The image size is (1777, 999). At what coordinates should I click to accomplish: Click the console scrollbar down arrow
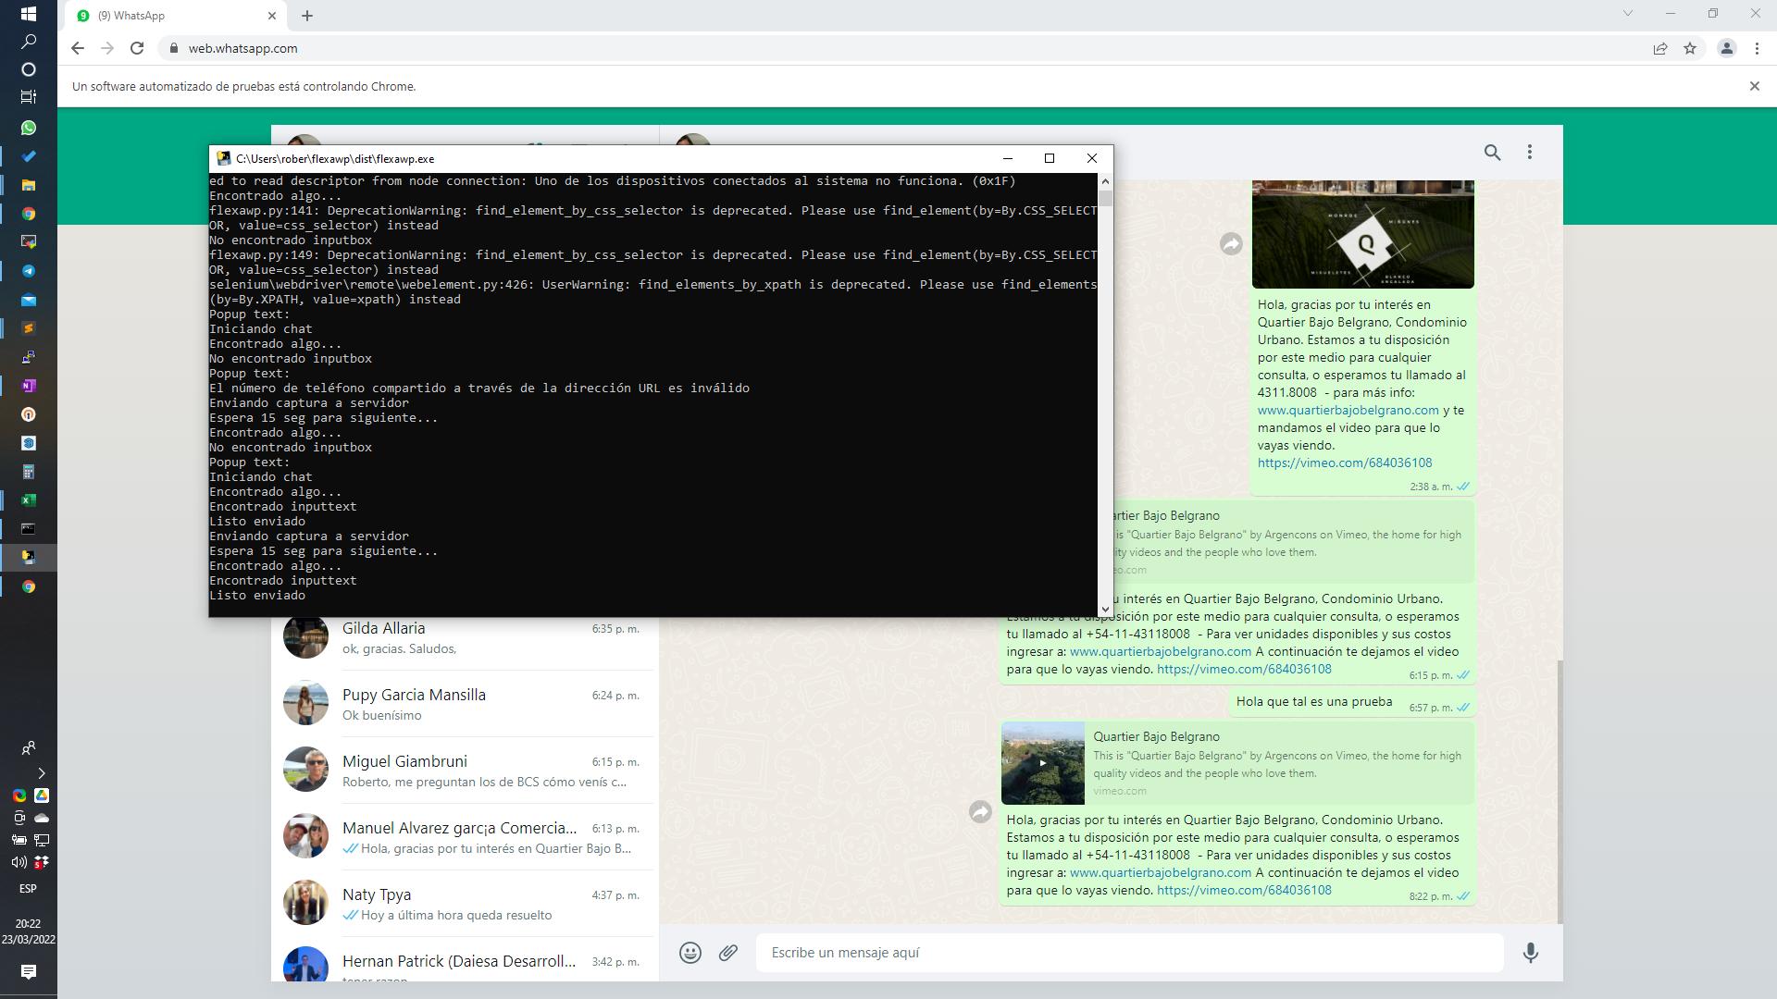1105,610
